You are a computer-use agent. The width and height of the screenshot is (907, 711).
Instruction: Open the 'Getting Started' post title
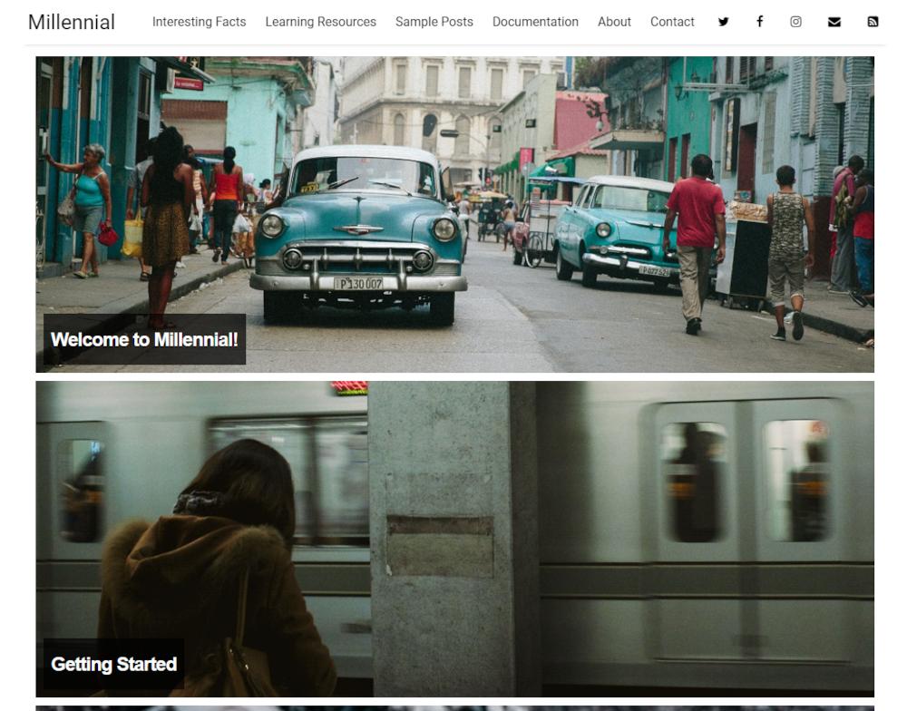113,664
